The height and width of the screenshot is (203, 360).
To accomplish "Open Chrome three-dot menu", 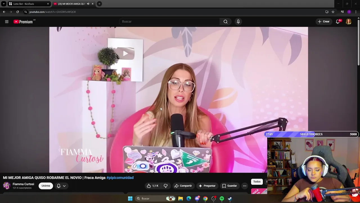I will [356, 12].
